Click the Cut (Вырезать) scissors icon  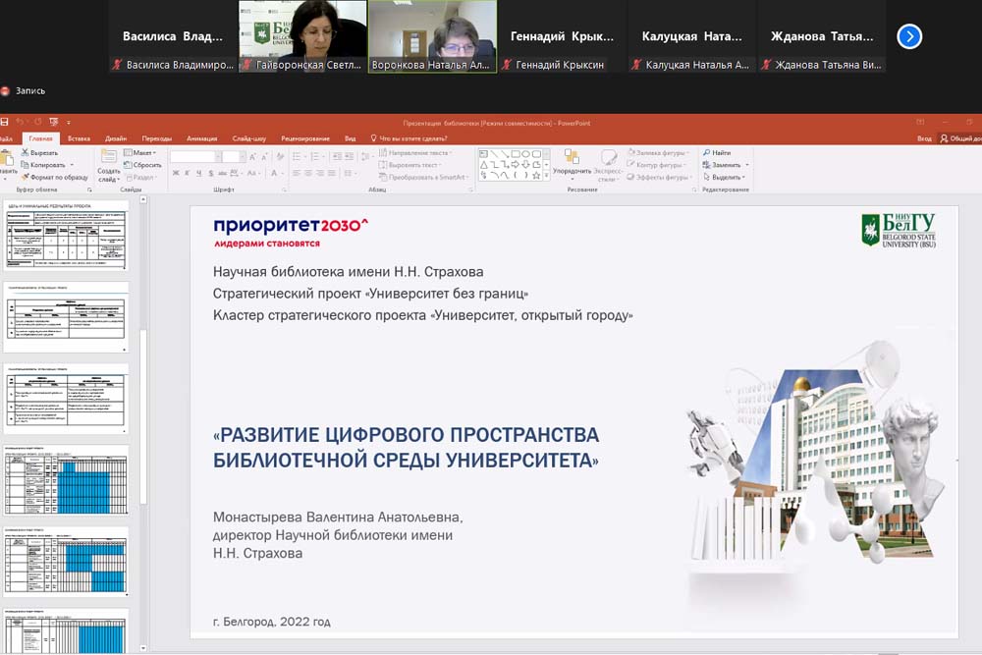(x=24, y=153)
